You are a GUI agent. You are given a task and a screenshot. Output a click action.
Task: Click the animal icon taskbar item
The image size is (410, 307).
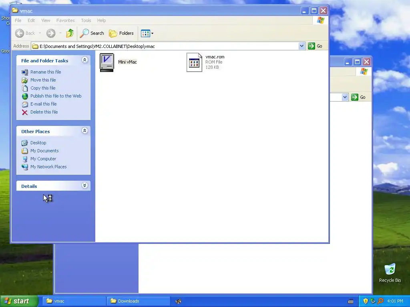pyautogui.click(x=178, y=301)
